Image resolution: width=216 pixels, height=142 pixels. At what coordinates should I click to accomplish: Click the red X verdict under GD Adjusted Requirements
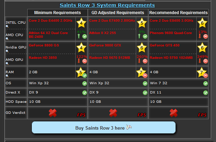[x=113, y=113]
